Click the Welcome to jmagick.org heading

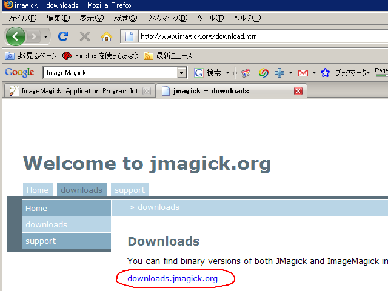coord(147,164)
